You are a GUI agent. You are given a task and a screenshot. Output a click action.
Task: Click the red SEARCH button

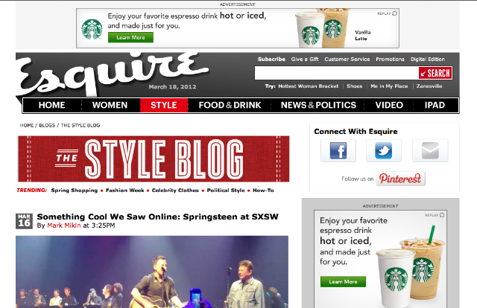(x=435, y=73)
